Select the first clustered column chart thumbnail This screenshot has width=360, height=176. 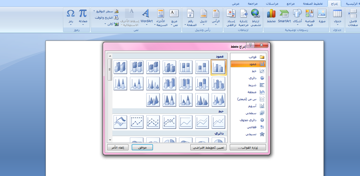pos(218,68)
